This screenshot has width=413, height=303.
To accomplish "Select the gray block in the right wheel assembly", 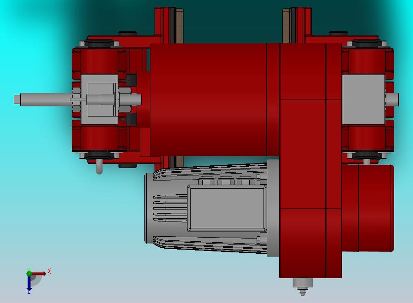I will tap(363, 99).
